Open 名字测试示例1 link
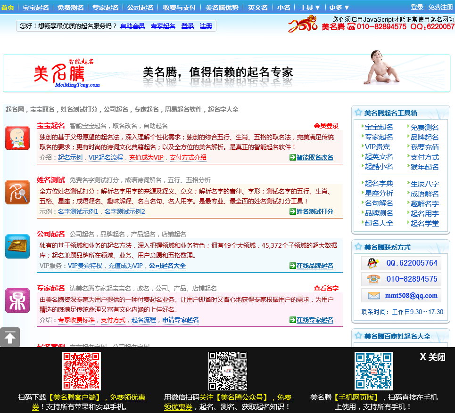The image size is (455, 413). [x=78, y=211]
